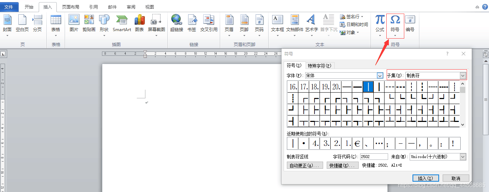Image resolution: width=489 pixels, height=192 pixels.
Task: Pick the '4.' recently used symbol
Action: click(x=315, y=143)
